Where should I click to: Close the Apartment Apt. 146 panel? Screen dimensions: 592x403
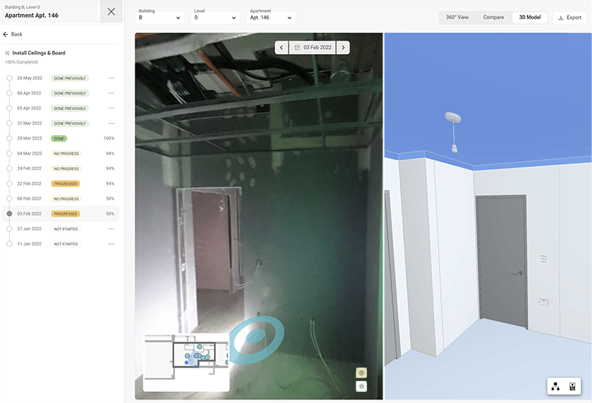click(111, 12)
